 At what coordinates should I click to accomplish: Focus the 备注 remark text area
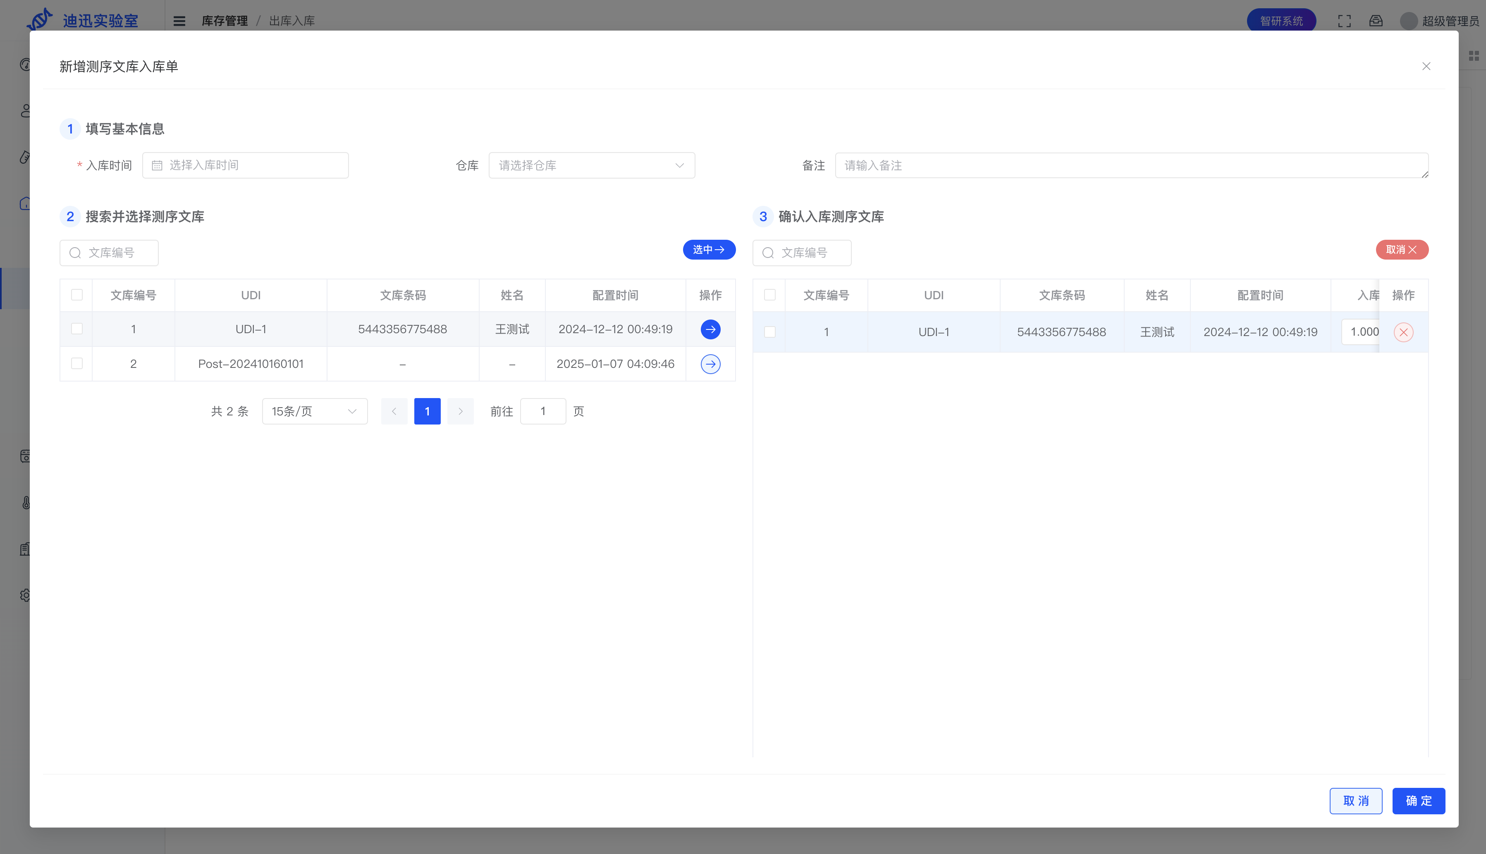[1131, 165]
